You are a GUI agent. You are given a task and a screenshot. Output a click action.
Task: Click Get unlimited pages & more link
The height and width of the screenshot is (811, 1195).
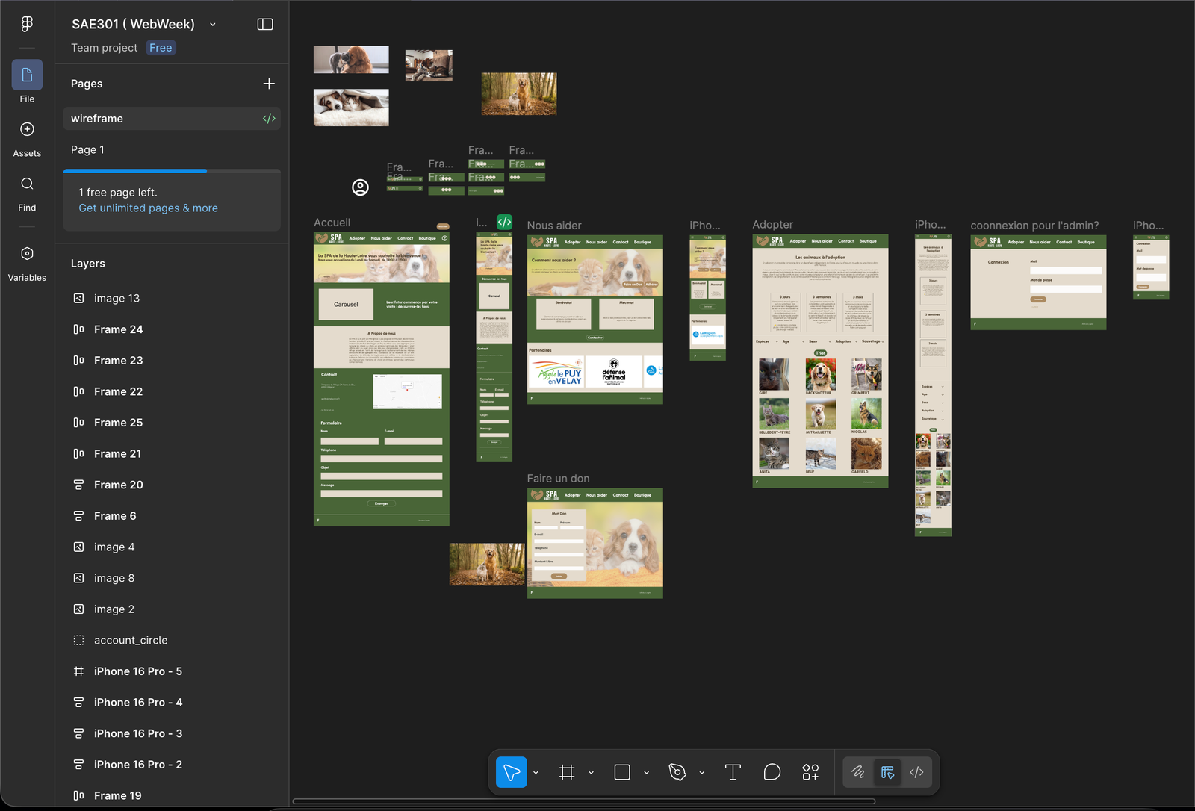[148, 208]
